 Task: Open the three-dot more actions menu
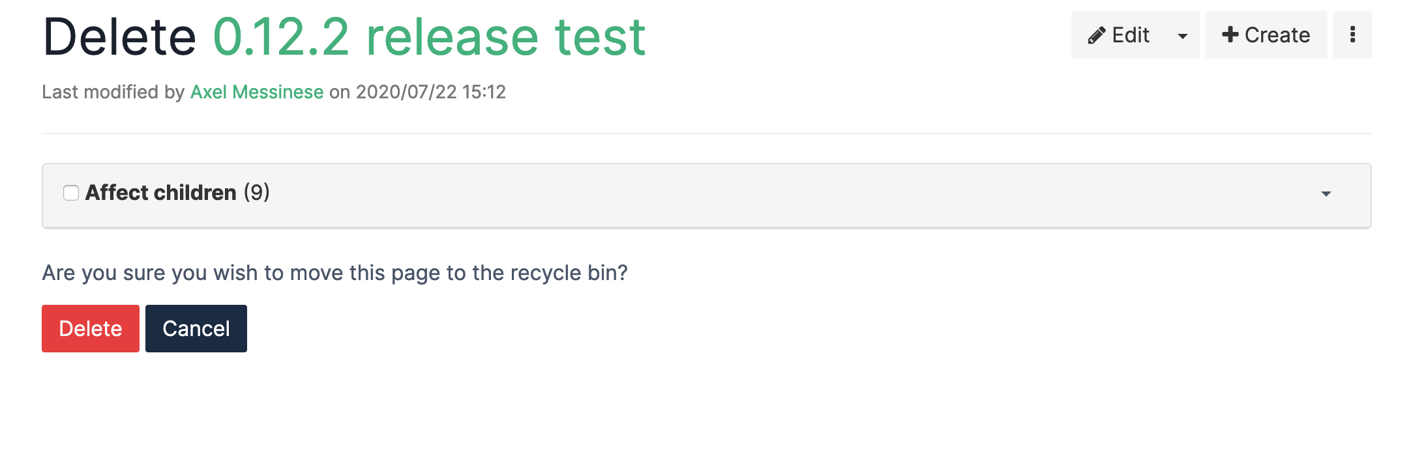coord(1352,35)
